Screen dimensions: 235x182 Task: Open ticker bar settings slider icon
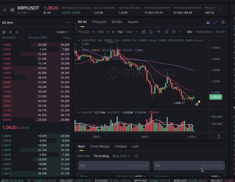[29, 181]
